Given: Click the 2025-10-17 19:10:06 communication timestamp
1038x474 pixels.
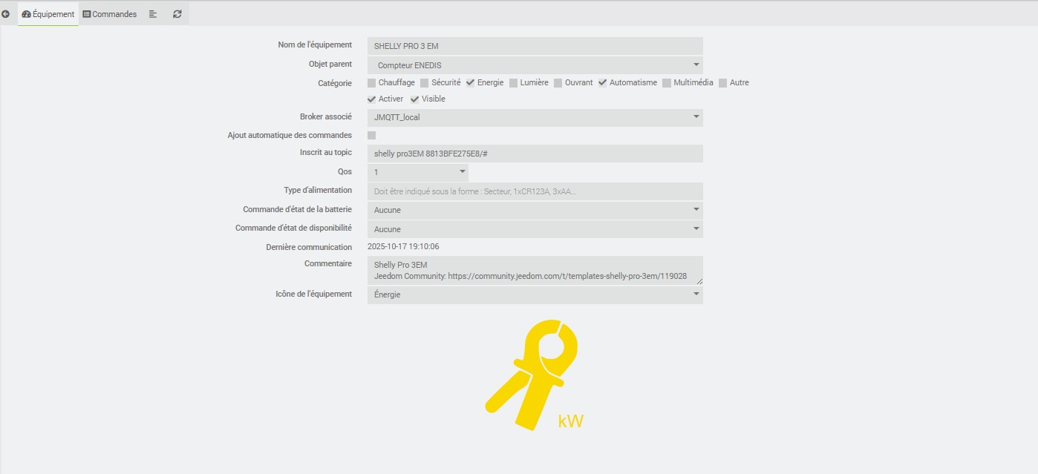Looking at the screenshot, I should [403, 247].
